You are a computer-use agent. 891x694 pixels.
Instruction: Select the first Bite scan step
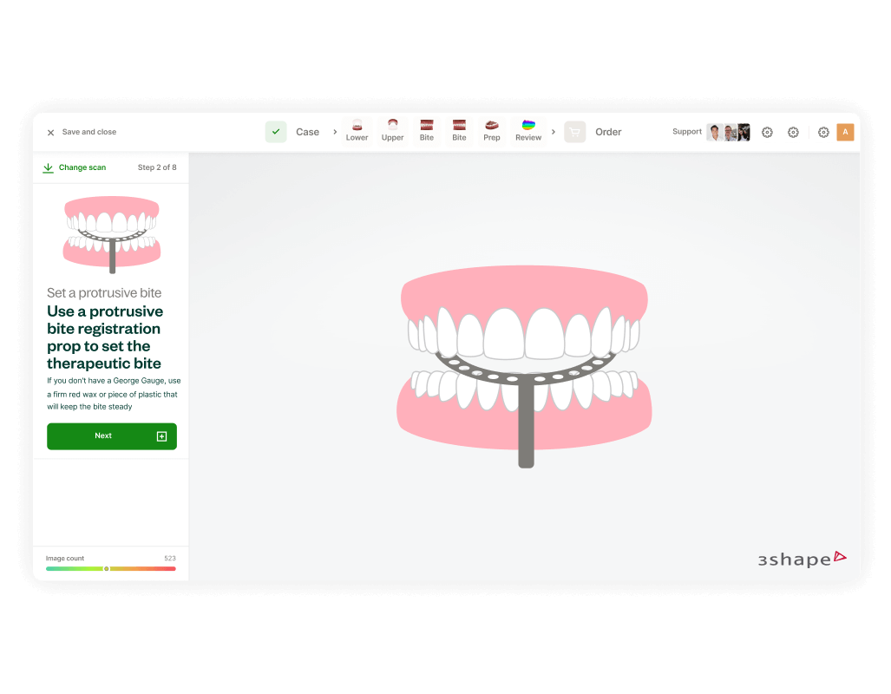tap(427, 131)
